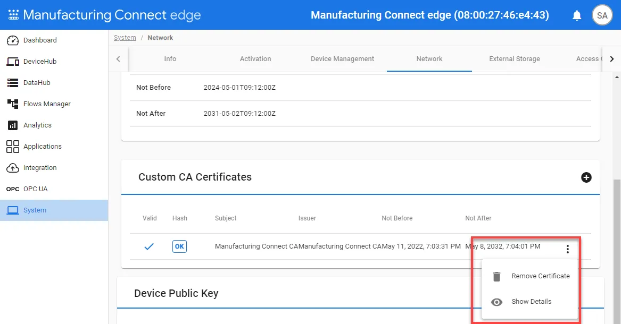Viewport: 621px width, 324px height.
Task: Click the System breadcrumb link
Action: pyautogui.click(x=125, y=38)
